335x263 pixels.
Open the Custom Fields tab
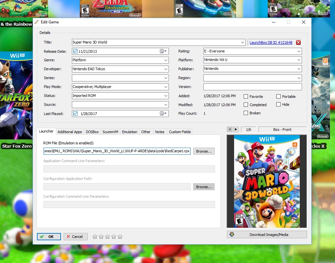coord(180,132)
